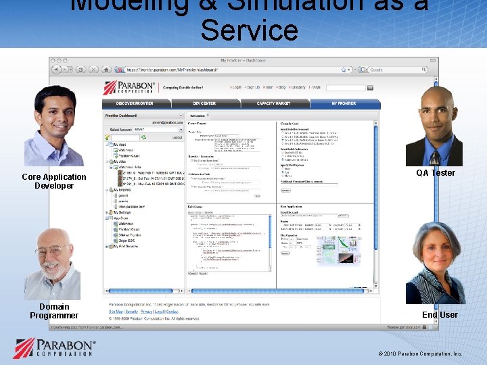Collapse the My Apps tree node
487x365 pixels.
click(x=107, y=145)
